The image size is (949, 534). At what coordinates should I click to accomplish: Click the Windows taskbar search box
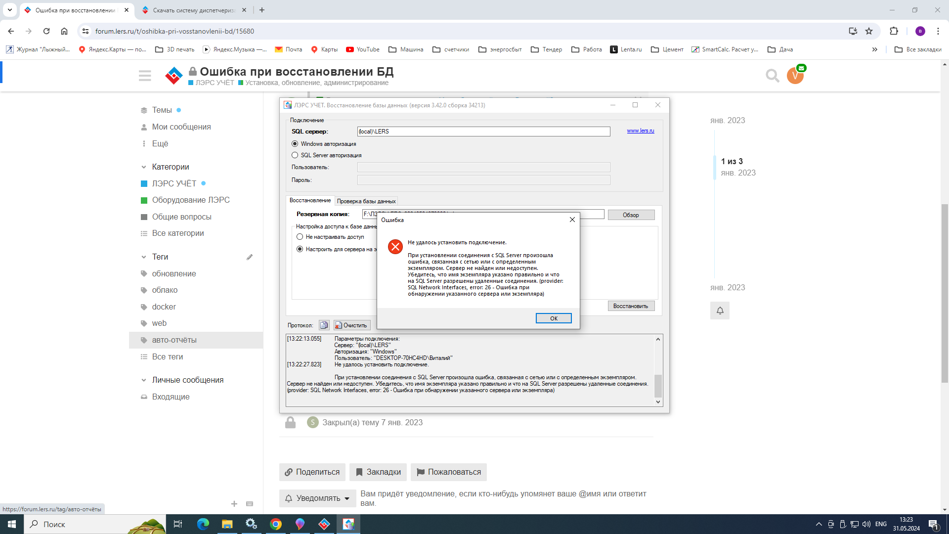(x=94, y=524)
